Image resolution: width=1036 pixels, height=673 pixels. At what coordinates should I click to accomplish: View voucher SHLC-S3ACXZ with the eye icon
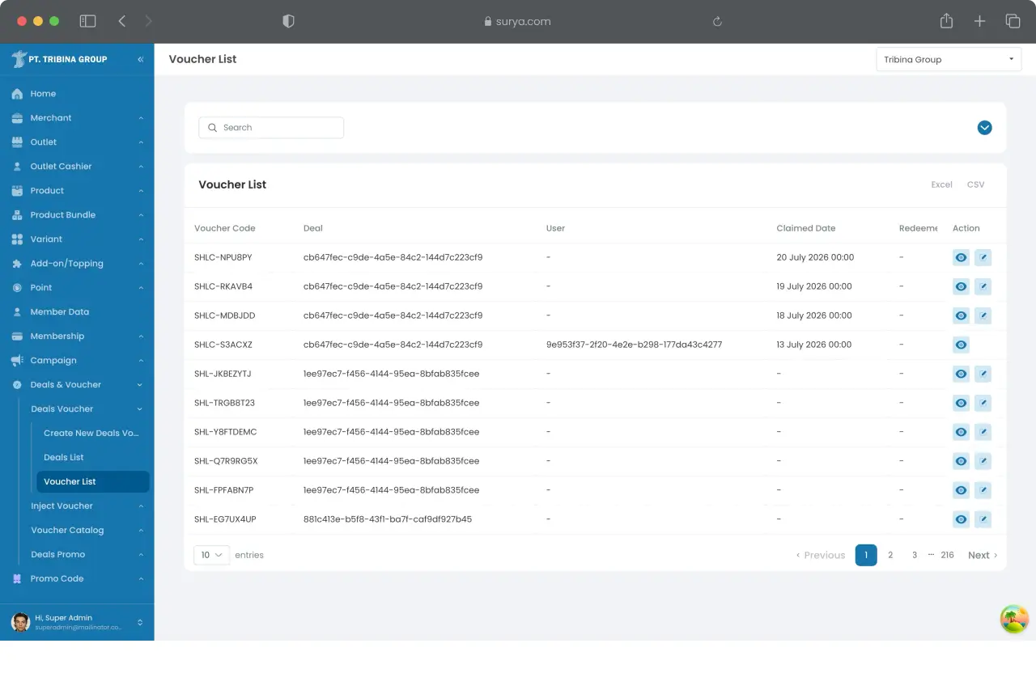point(961,345)
